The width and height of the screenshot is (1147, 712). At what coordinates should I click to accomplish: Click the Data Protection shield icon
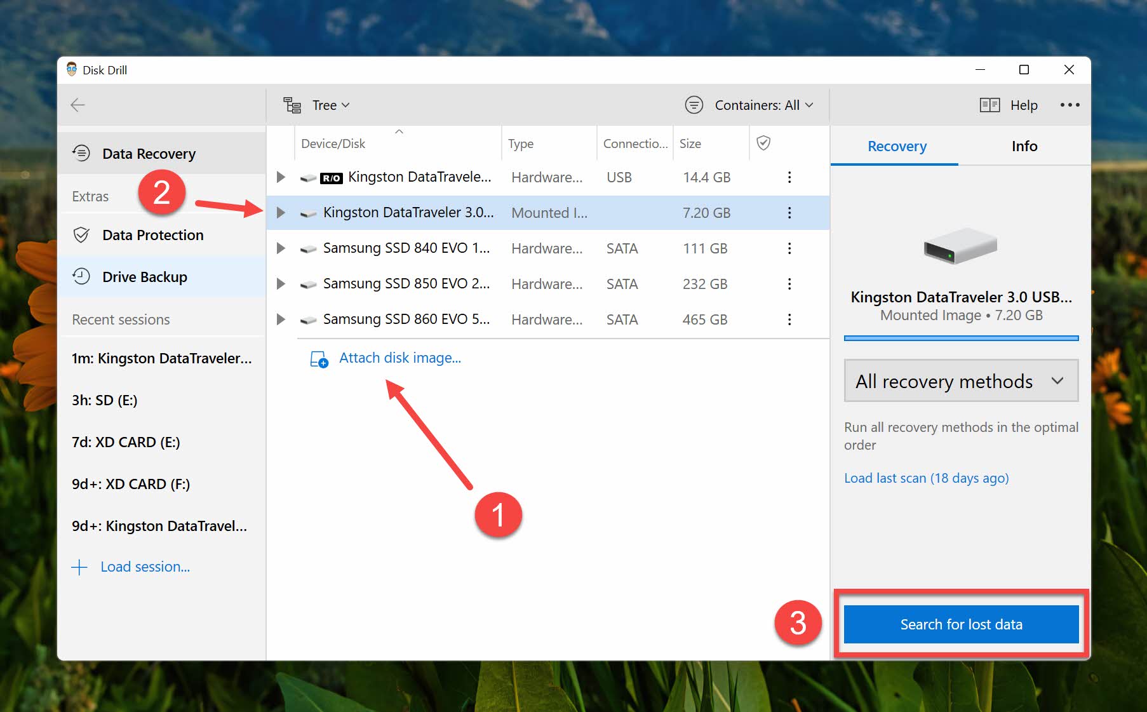[81, 235]
